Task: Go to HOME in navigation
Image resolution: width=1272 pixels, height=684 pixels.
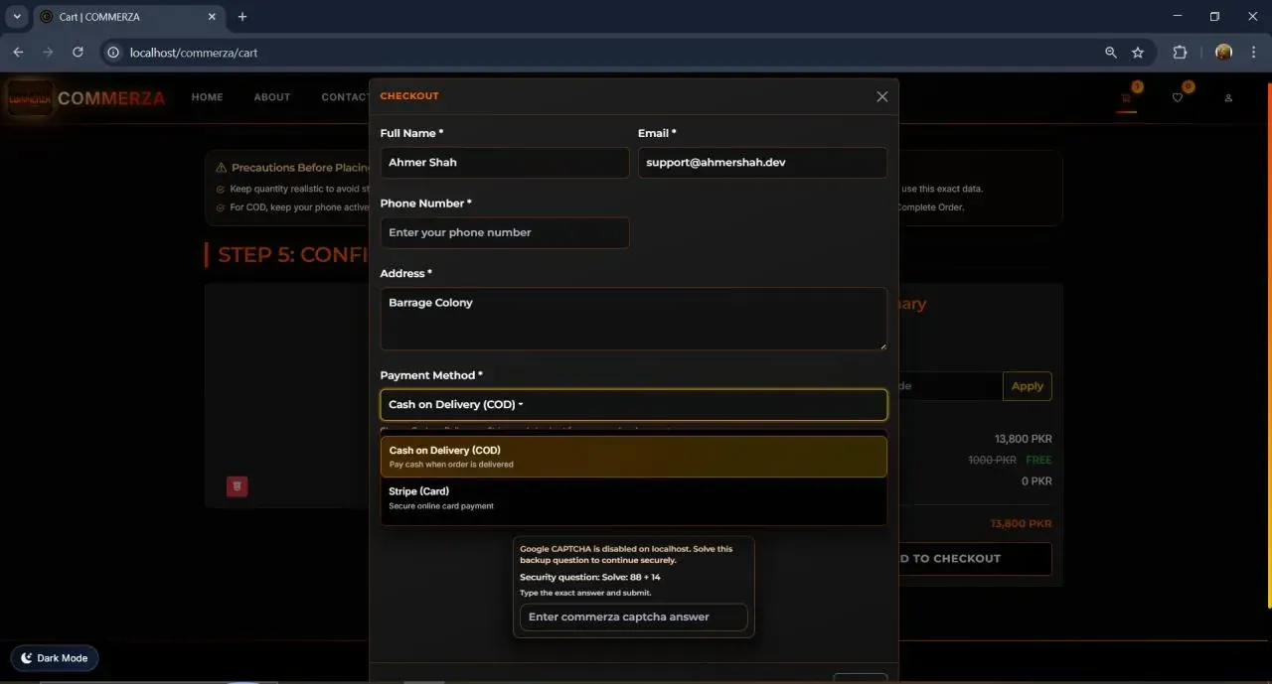Action: click(208, 97)
